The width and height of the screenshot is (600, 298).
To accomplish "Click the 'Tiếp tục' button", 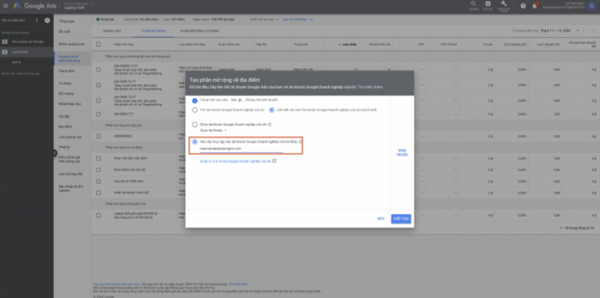I will (401, 219).
